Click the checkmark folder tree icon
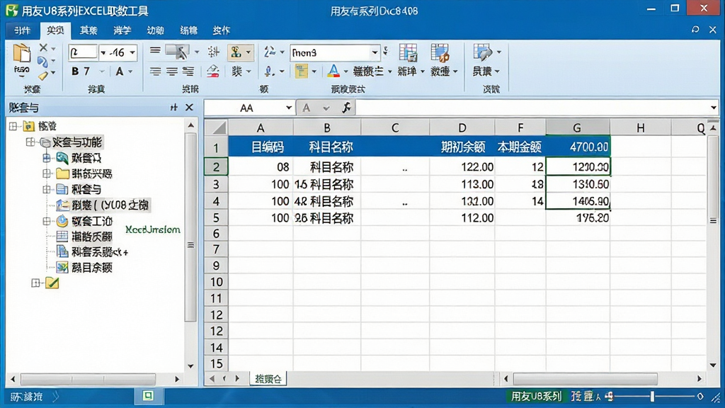The image size is (725, 408). point(52,283)
